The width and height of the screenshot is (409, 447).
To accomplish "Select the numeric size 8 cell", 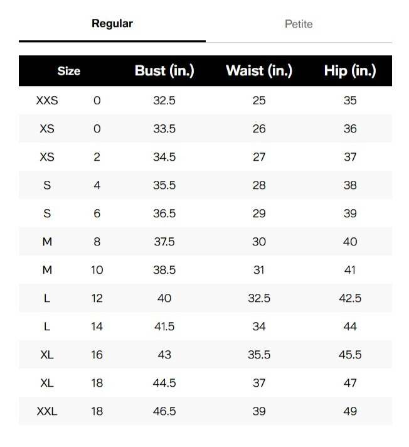I will (97, 242).
